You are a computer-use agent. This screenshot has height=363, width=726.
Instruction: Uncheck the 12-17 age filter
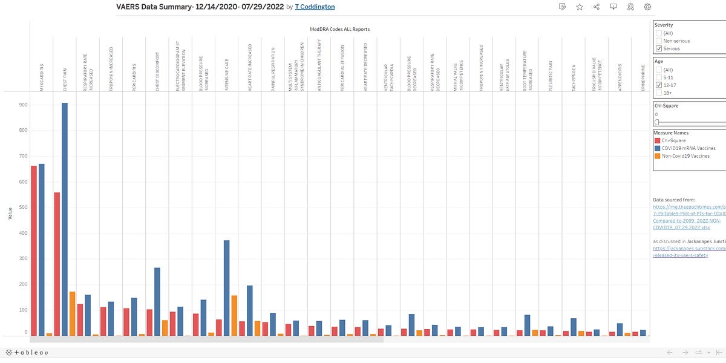(x=658, y=85)
